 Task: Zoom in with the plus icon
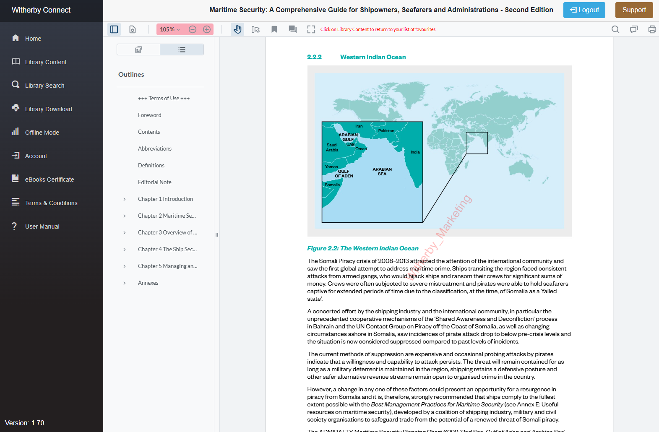tap(207, 29)
